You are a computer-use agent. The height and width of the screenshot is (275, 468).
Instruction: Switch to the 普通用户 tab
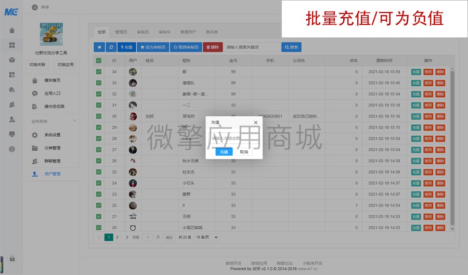[188, 32]
